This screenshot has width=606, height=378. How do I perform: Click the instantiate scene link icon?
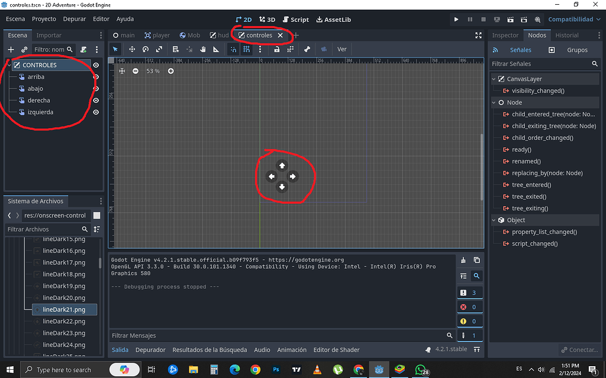24,49
